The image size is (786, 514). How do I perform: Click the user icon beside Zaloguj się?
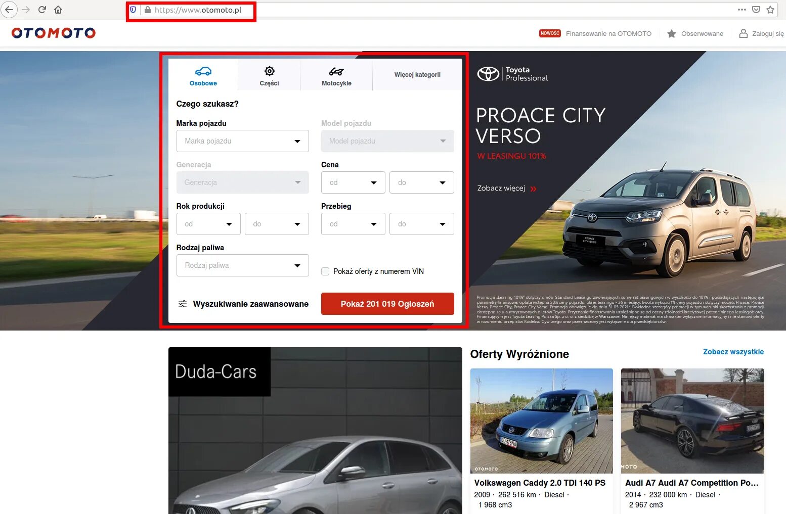tap(744, 33)
